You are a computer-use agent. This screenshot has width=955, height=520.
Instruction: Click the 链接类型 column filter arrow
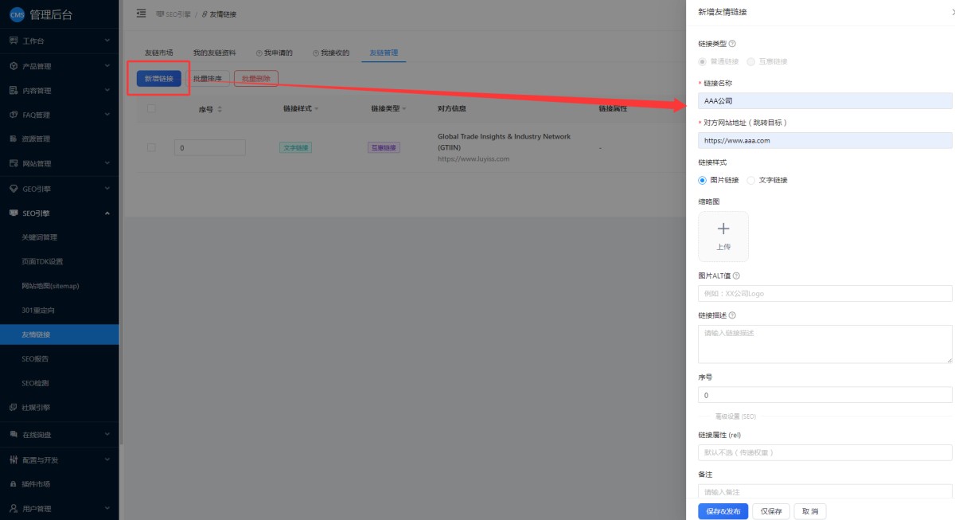[404, 109]
